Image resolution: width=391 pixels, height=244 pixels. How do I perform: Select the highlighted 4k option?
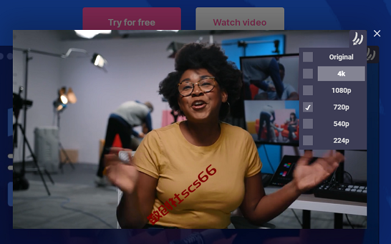click(341, 74)
